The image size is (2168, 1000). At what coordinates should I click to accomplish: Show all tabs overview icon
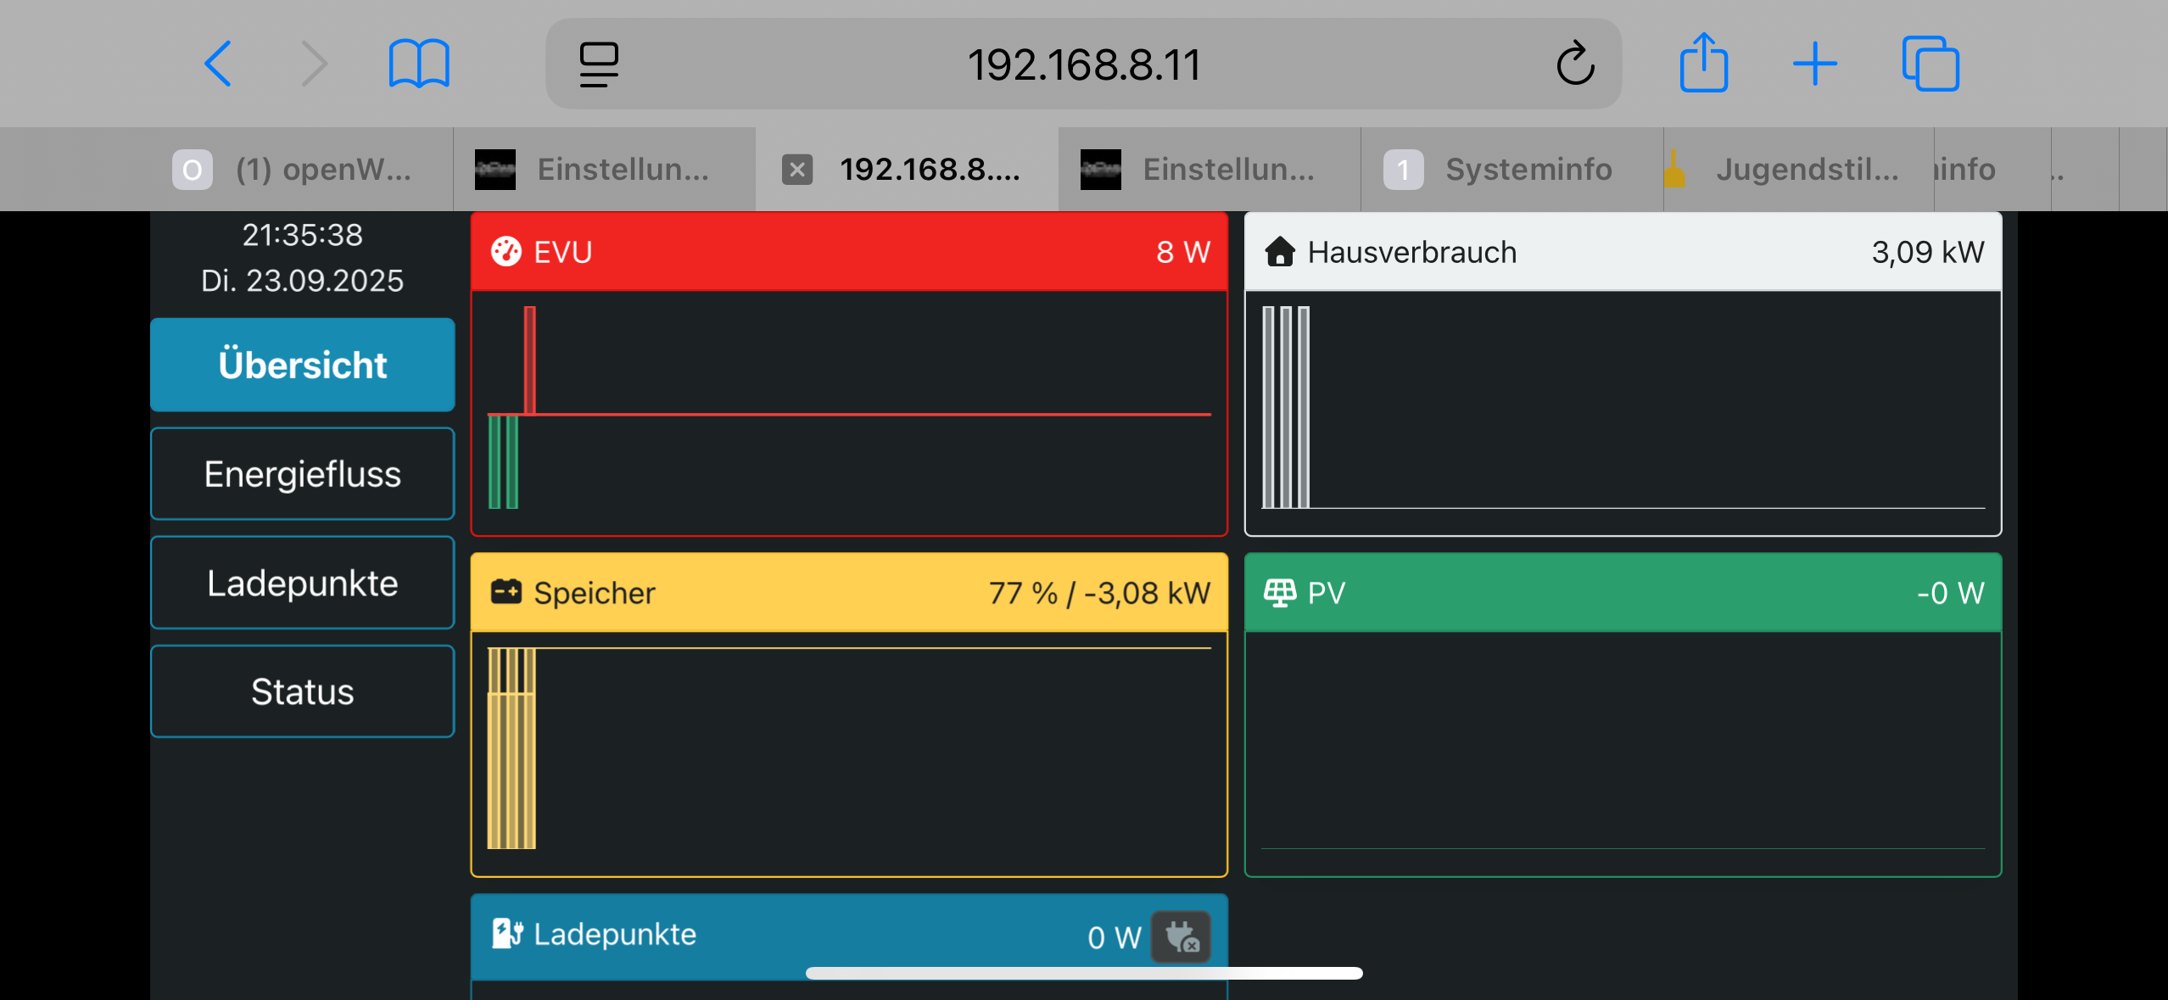coord(1930,64)
